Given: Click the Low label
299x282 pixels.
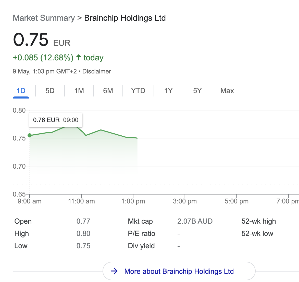Looking at the screenshot, I should [x=21, y=246].
